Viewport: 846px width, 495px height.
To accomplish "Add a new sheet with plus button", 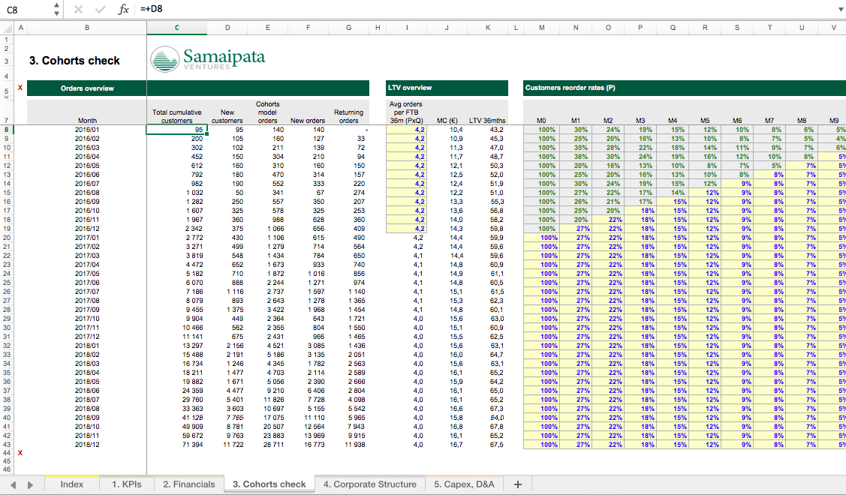I will click(517, 484).
